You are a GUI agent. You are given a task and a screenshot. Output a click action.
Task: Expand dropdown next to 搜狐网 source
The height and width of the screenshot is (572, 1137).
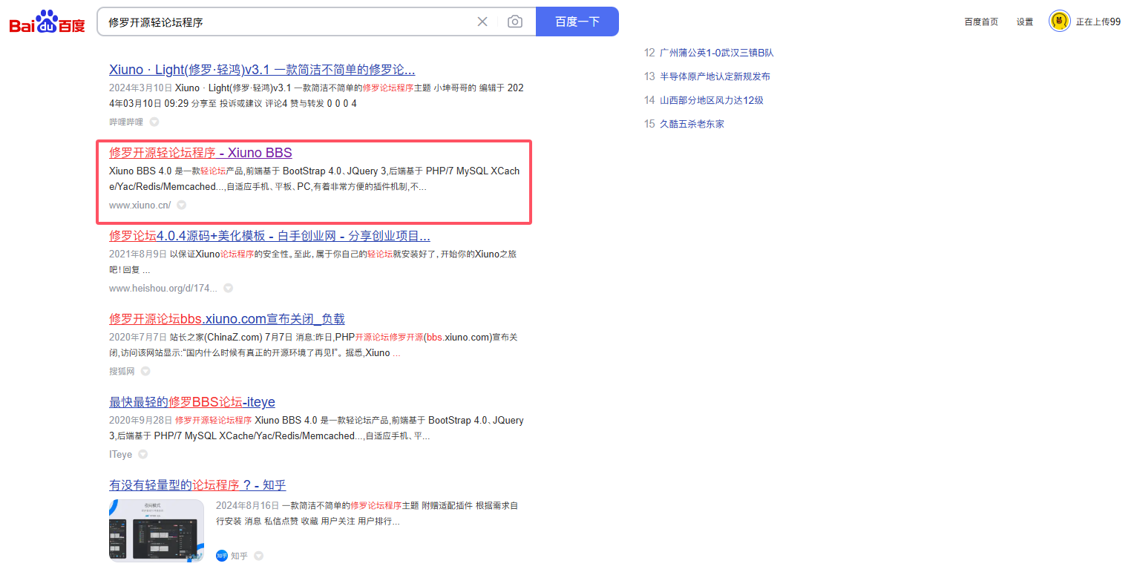(x=145, y=371)
